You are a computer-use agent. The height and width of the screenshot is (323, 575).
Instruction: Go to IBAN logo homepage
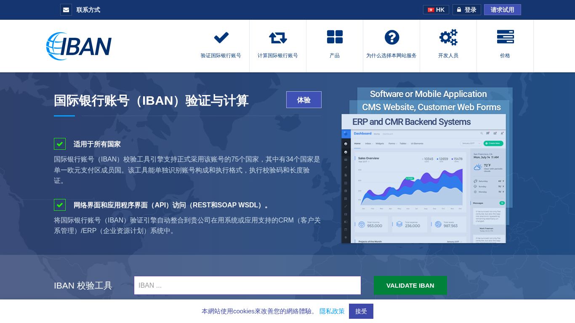[79, 46]
